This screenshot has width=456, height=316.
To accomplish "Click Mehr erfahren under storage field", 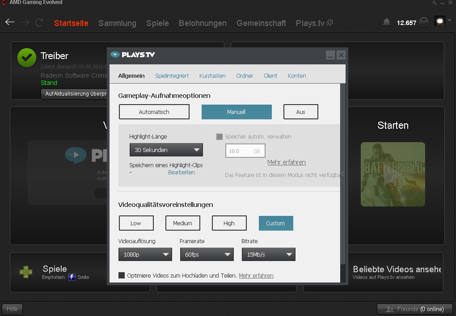I will 287,162.
